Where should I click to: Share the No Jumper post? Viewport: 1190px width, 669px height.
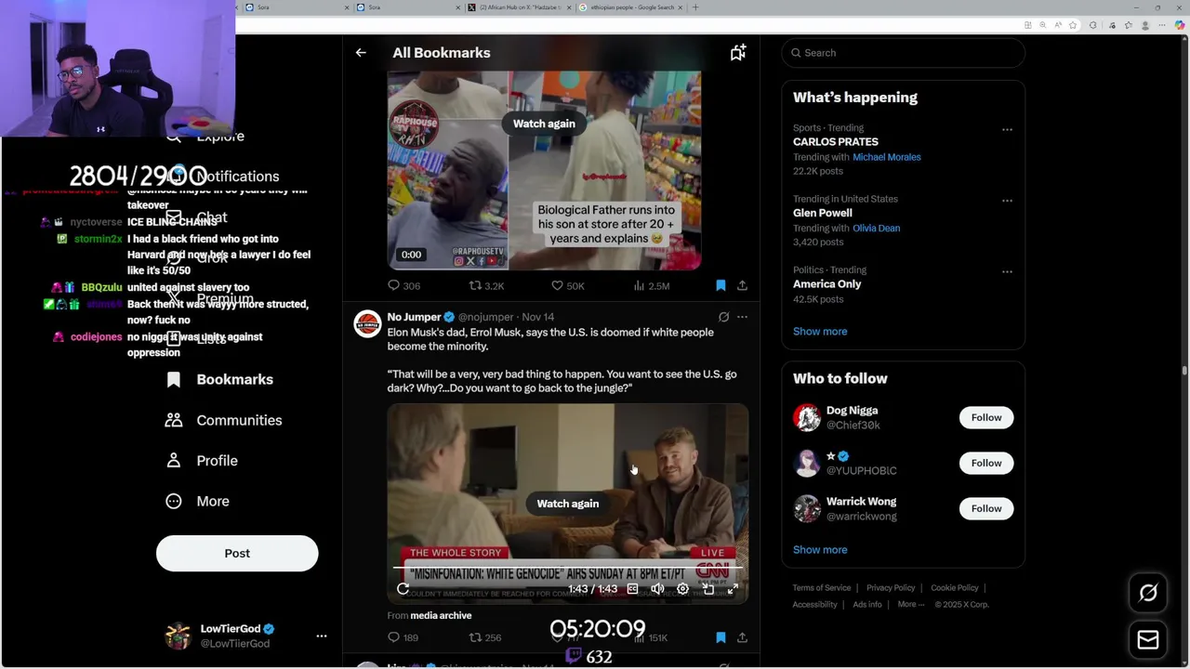tap(742, 637)
